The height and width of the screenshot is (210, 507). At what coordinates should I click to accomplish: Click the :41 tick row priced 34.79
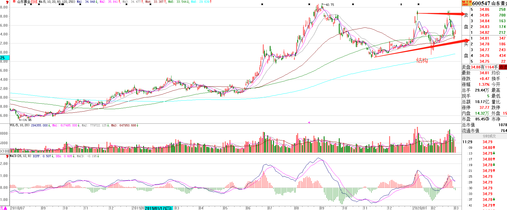484,205
